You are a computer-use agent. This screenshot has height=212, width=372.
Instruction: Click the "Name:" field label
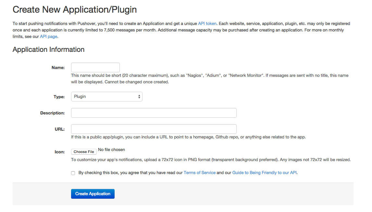coord(58,68)
